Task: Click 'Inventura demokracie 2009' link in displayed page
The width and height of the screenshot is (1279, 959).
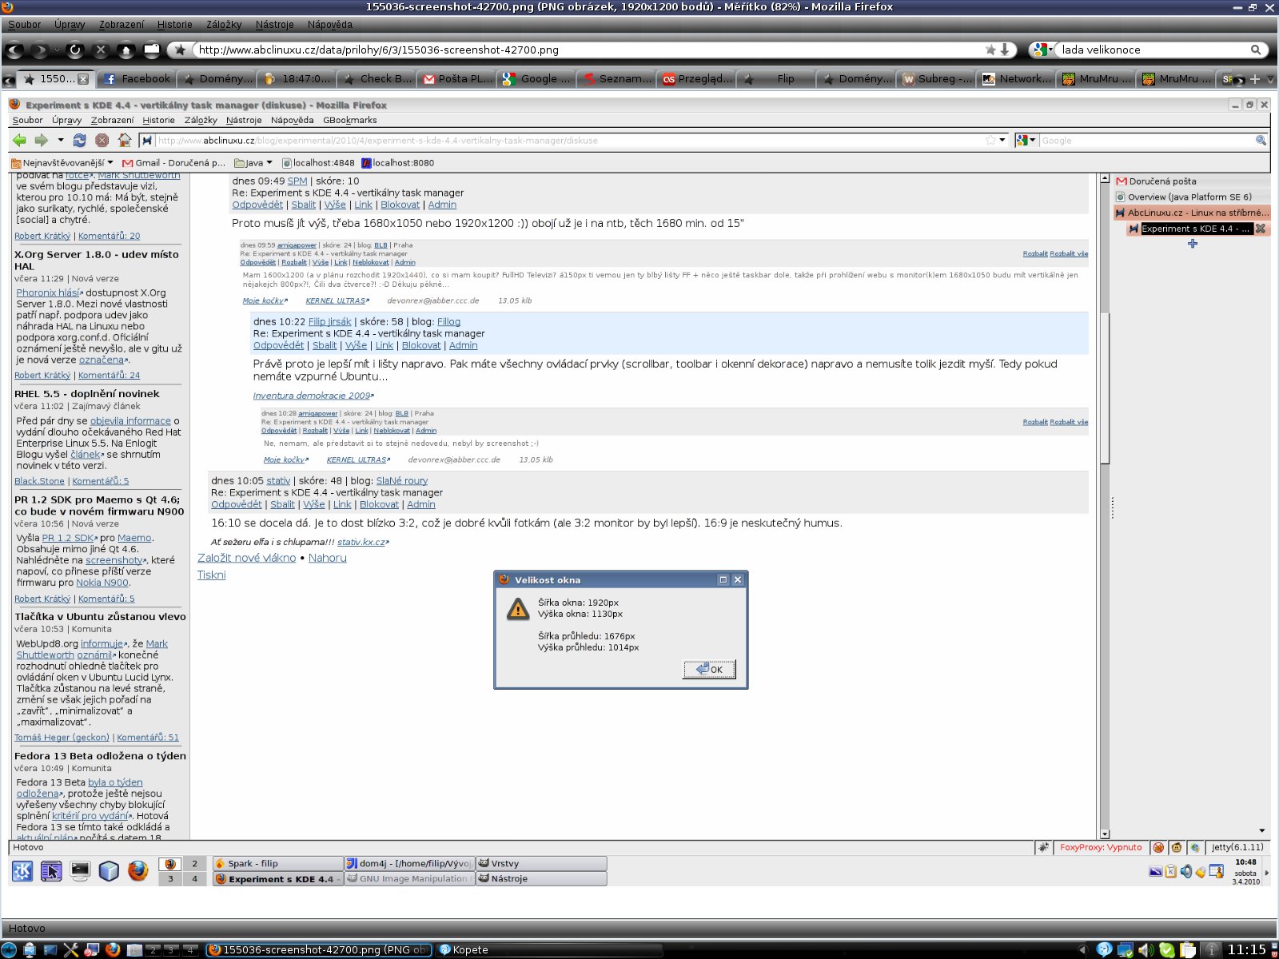Action: tap(312, 396)
